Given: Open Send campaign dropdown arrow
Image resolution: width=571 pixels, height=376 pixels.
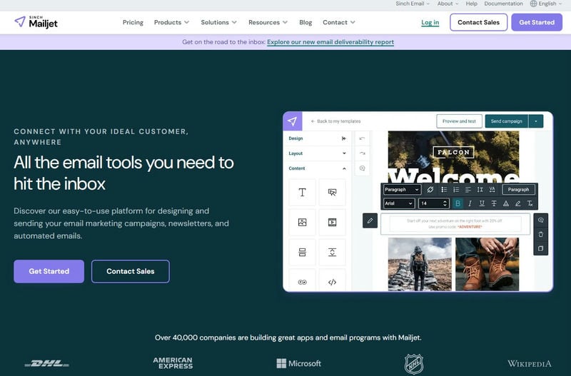Looking at the screenshot, I should (536, 121).
